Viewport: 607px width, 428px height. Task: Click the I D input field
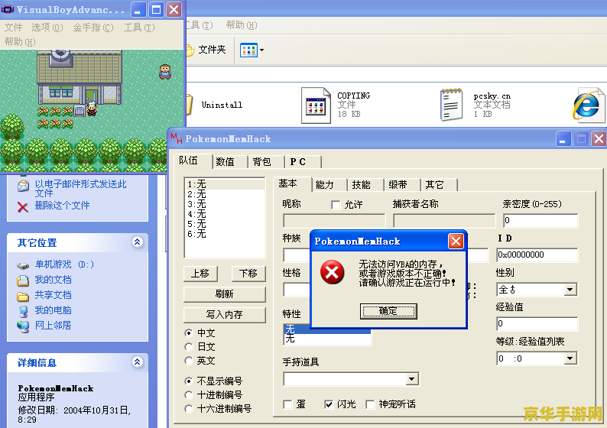coord(537,255)
